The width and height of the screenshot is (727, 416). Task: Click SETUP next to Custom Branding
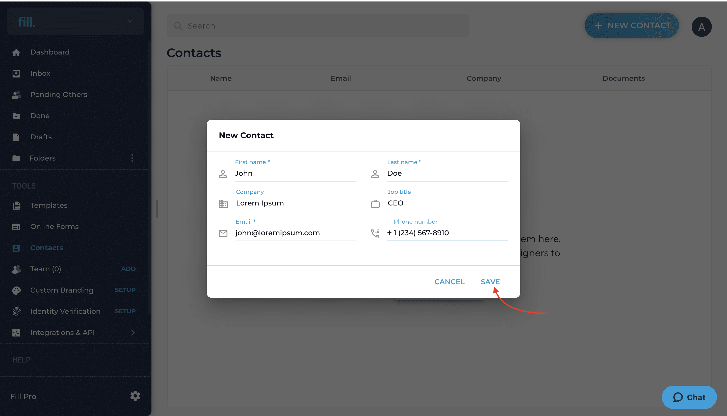125,290
